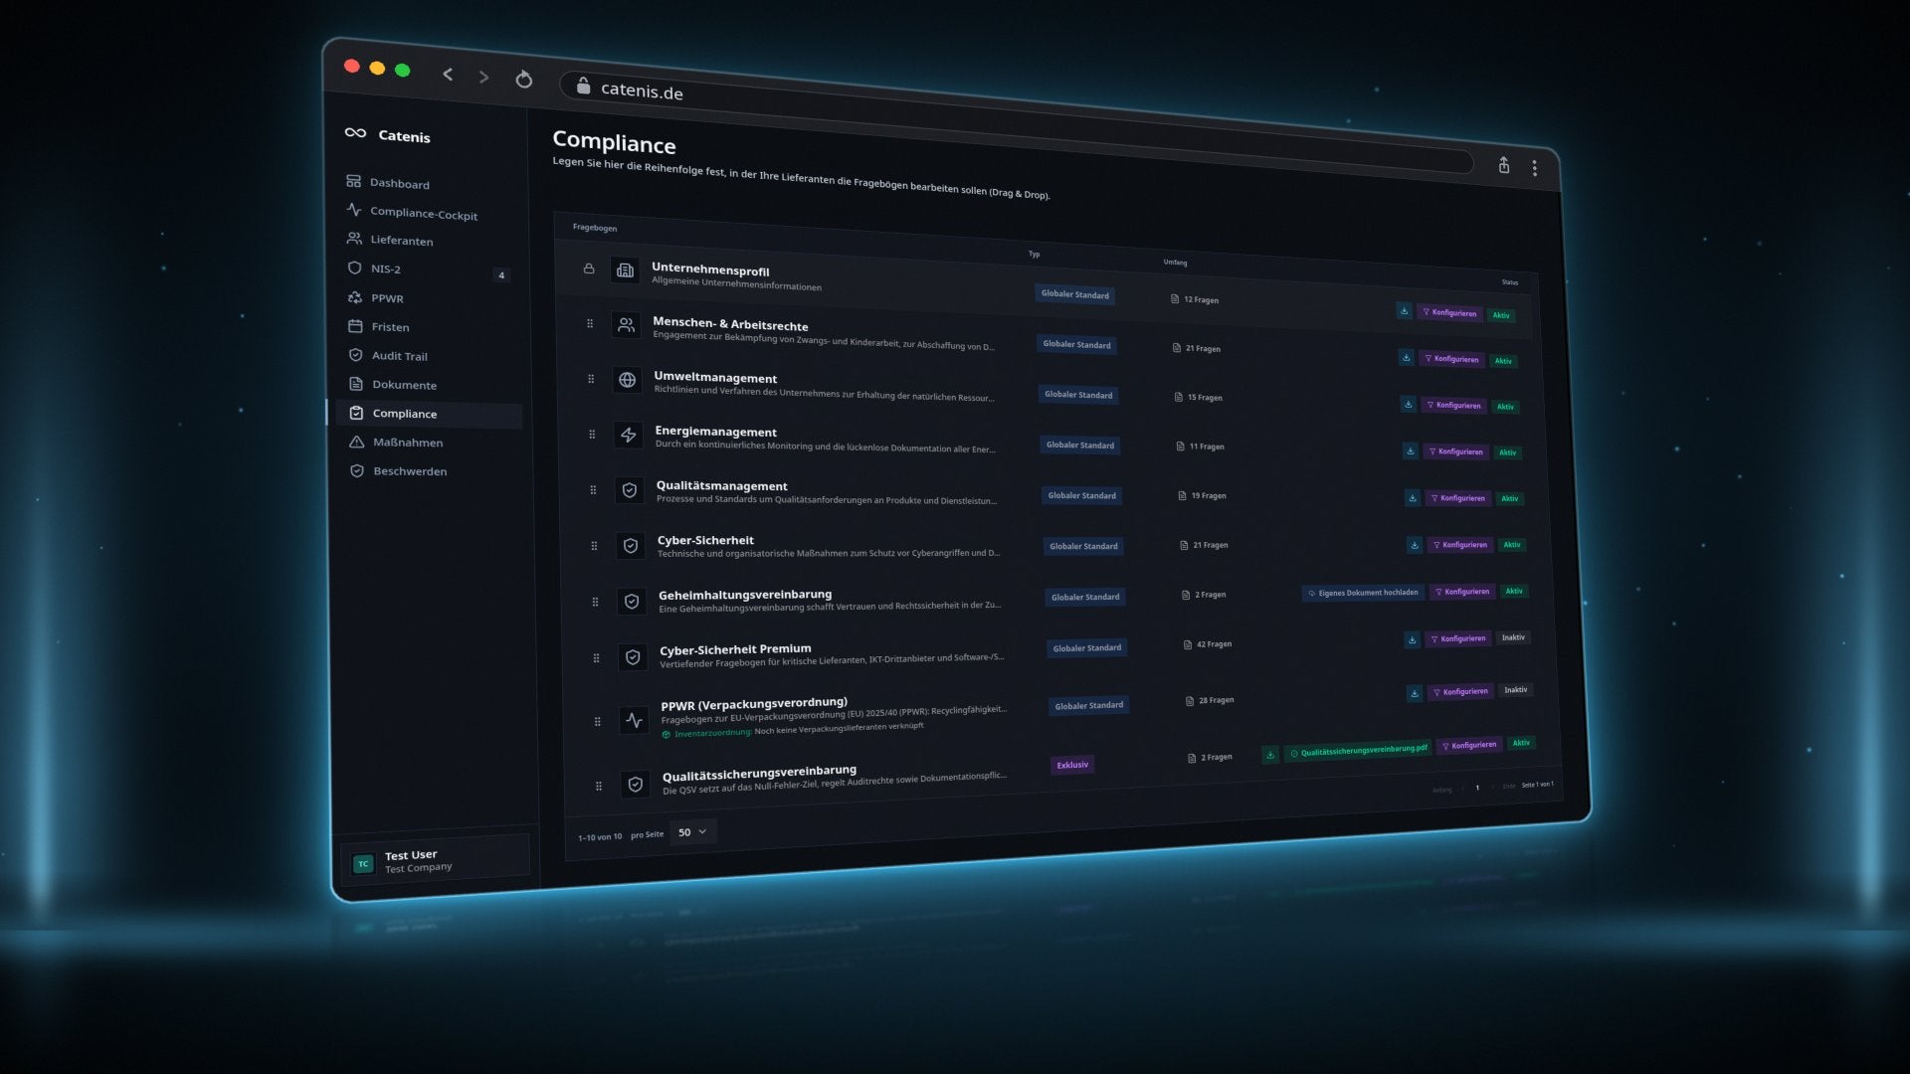Viewport: 1910px width, 1074px height.
Task: Download the Cyber-Sicherheit questionnaire
Action: (1414, 545)
